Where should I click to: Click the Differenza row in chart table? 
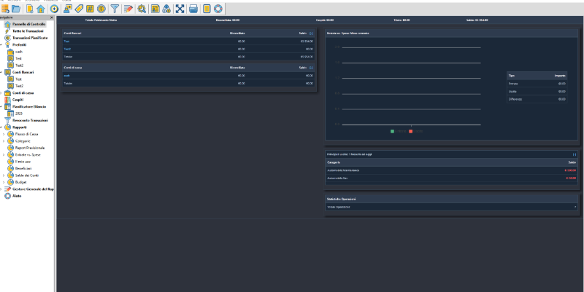pyautogui.click(x=537, y=99)
